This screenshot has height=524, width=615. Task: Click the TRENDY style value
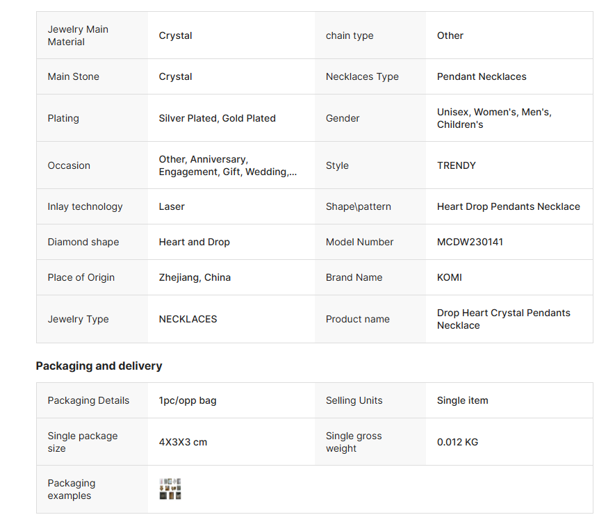tap(457, 165)
